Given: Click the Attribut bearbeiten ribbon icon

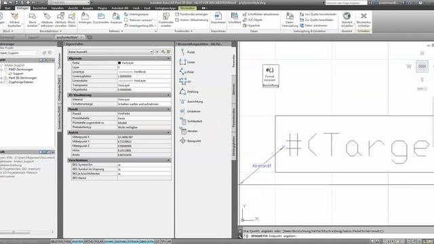Looking at the screenshot, I should [x=14, y=20].
